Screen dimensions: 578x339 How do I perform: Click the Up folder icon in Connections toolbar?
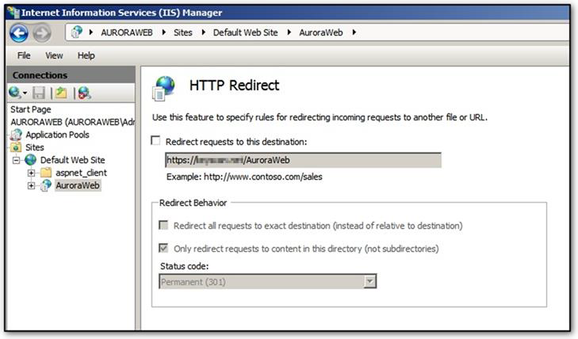click(x=60, y=93)
